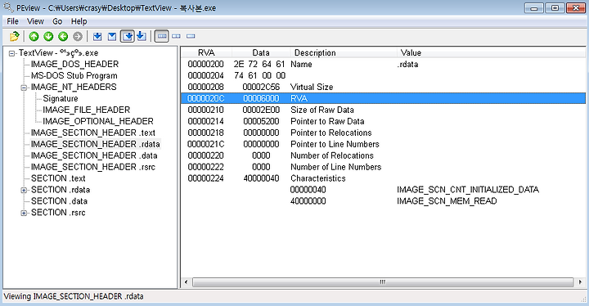Click the green back arrow button
The image size is (589, 306).
tap(63, 37)
